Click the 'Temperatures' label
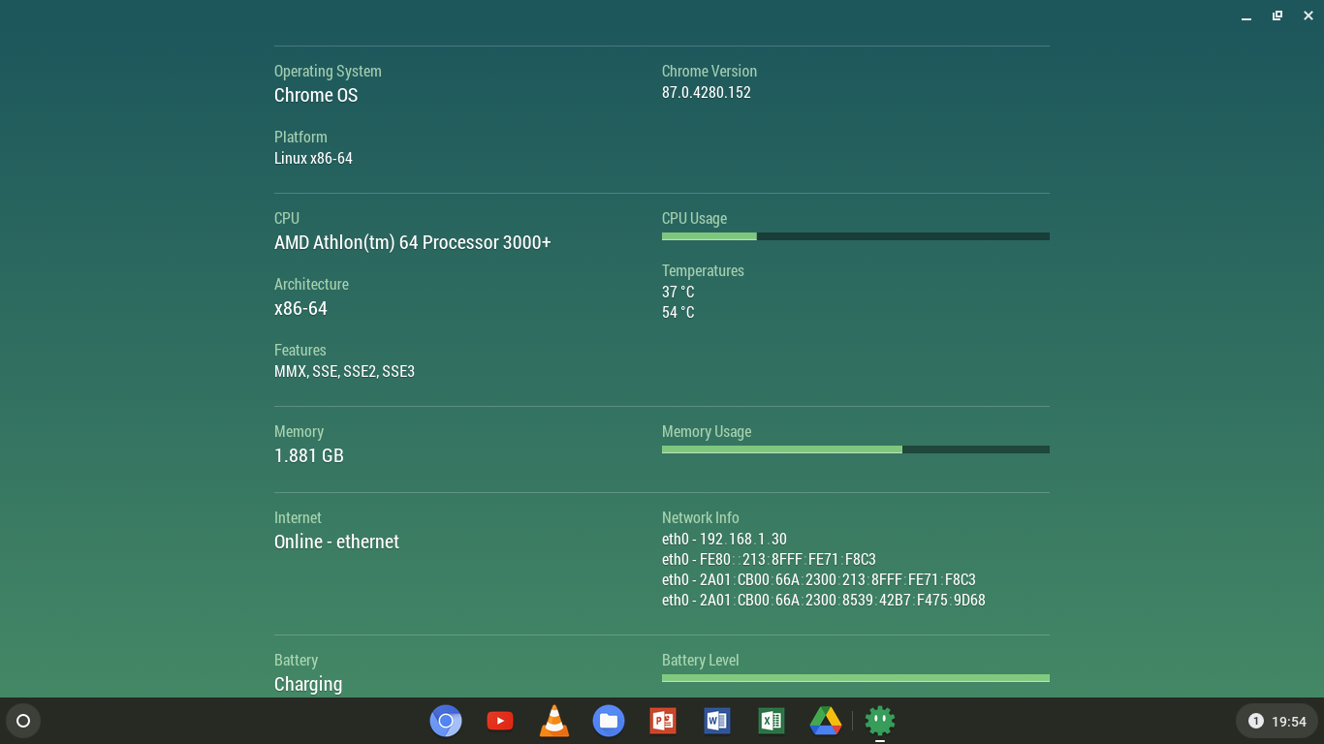The height and width of the screenshot is (744, 1324). coord(703,270)
